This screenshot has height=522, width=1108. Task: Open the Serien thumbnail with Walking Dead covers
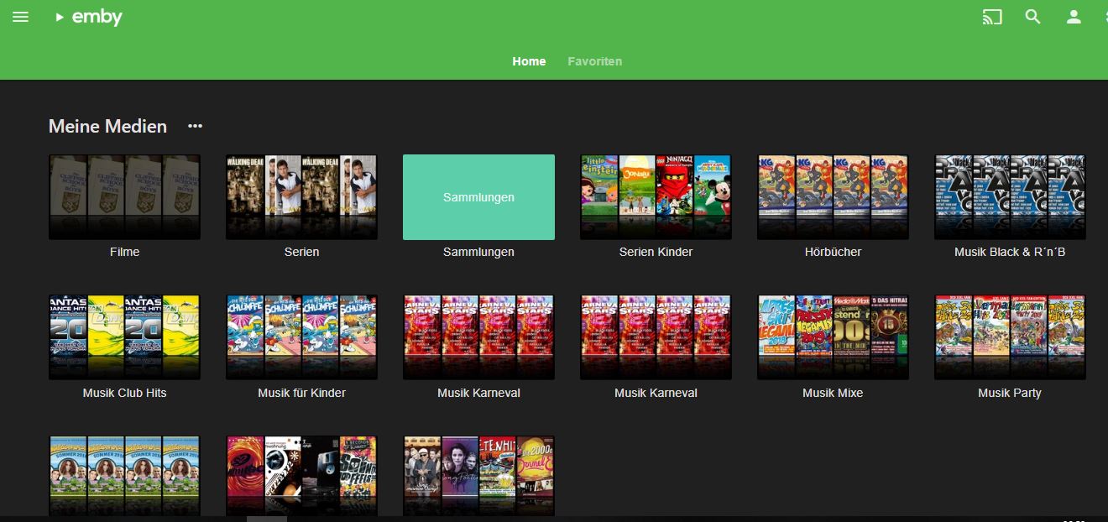(x=301, y=197)
